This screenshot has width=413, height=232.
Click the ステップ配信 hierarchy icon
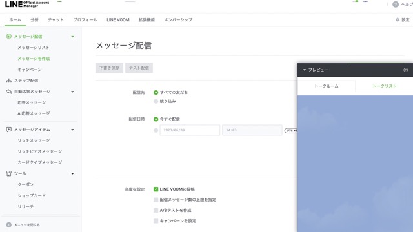(8, 81)
